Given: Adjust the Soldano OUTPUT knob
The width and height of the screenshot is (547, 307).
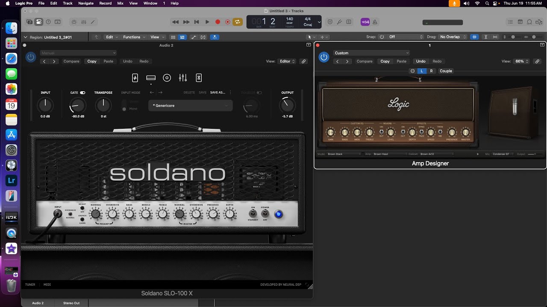Looking at the screenshot, I should pos(287,105).
